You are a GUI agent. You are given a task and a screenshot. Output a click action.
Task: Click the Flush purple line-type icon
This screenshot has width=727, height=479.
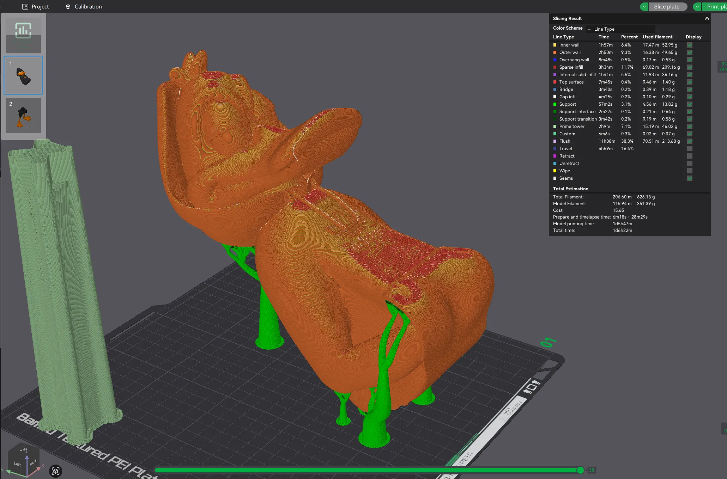click(x=555, y=141)
